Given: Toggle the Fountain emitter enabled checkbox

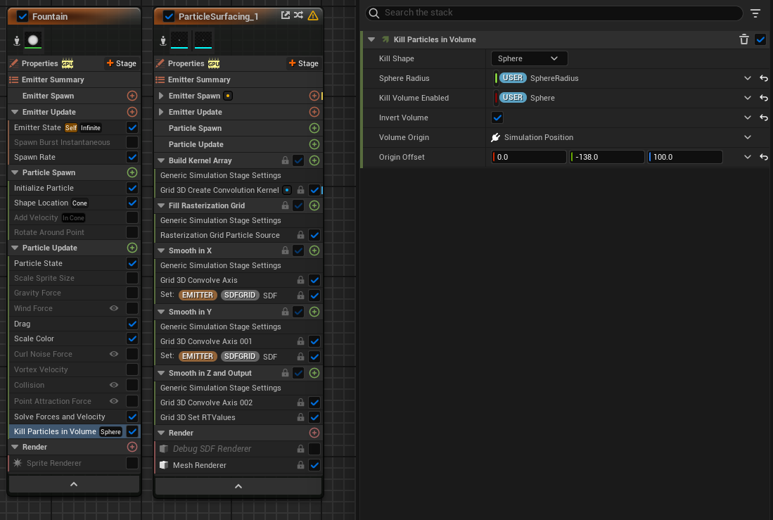Looking at the screenshot, I should [23, 16].
